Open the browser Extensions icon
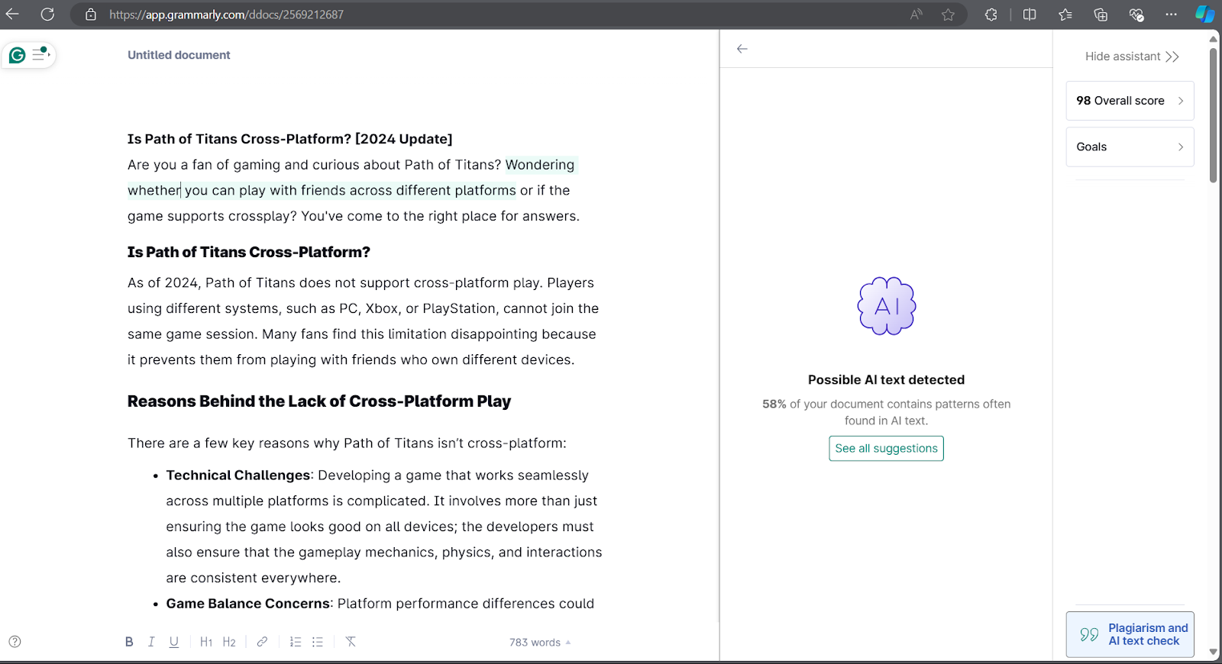Viewport: 1222px width, 664px height. tap(991, 15)
